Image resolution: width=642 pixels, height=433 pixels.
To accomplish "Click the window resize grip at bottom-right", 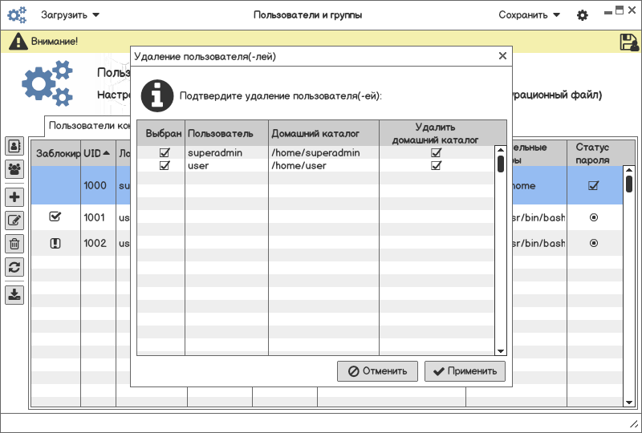I will [x=633, y=425].
